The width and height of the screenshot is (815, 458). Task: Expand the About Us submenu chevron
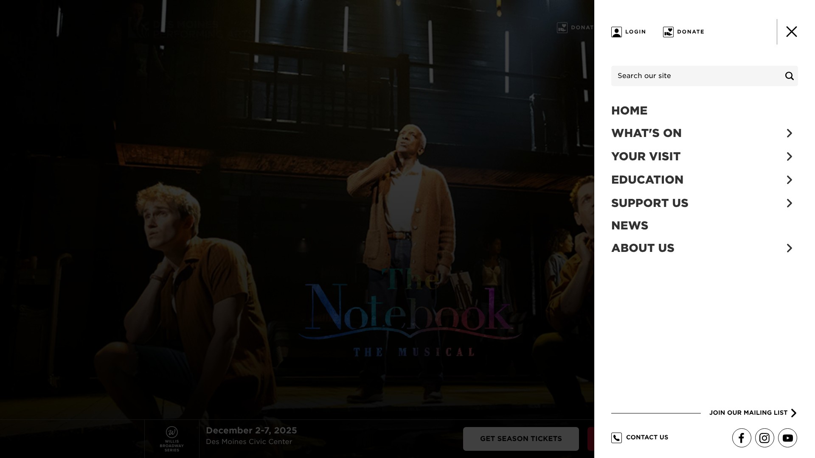789,248
